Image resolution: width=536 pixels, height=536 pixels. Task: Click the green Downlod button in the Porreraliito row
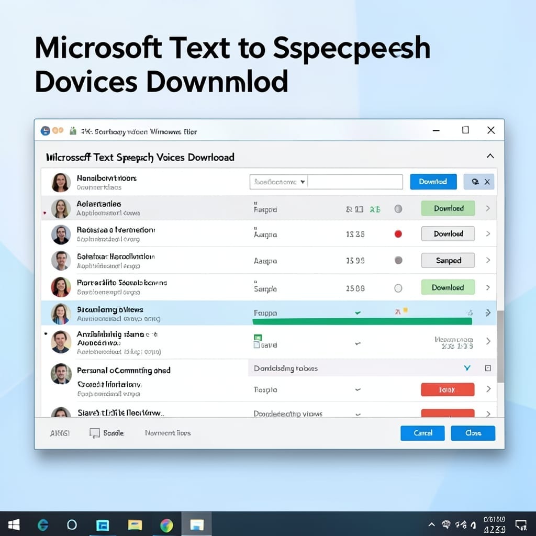[x=448, y=287]
